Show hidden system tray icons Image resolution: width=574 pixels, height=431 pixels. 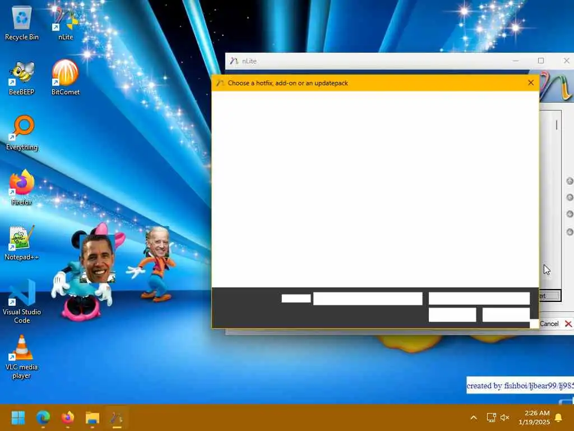(473, 418)
